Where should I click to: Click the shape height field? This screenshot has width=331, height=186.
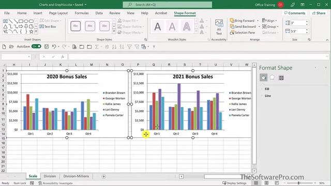coord(298,23)
